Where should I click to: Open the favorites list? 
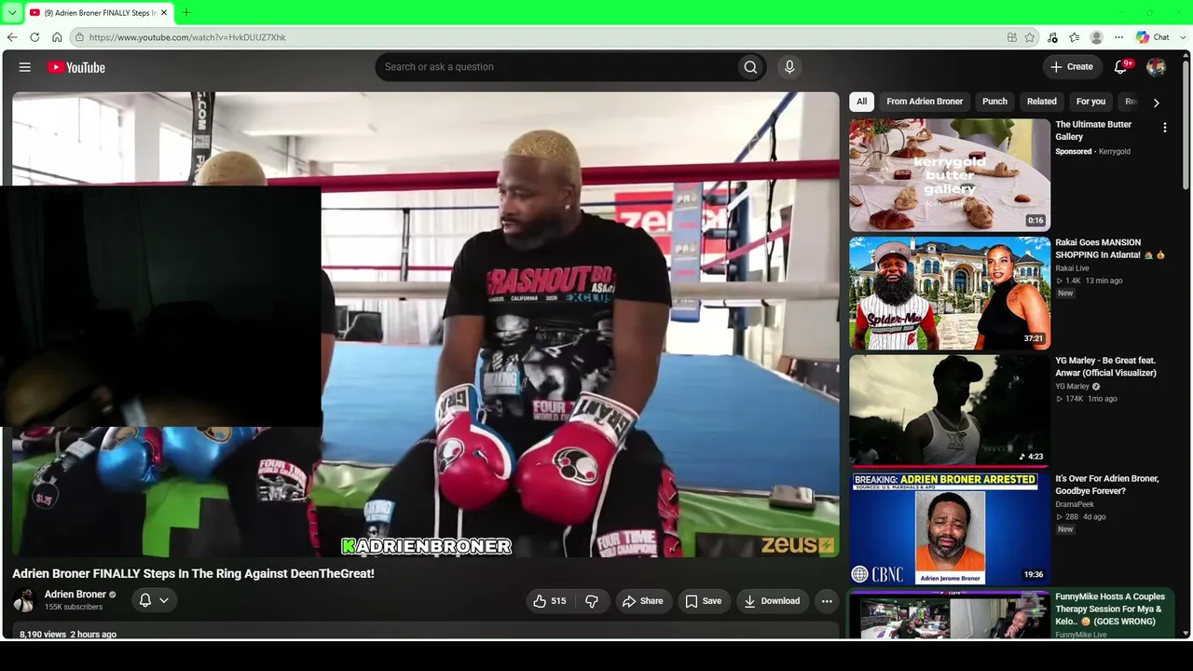(1075, 37)
